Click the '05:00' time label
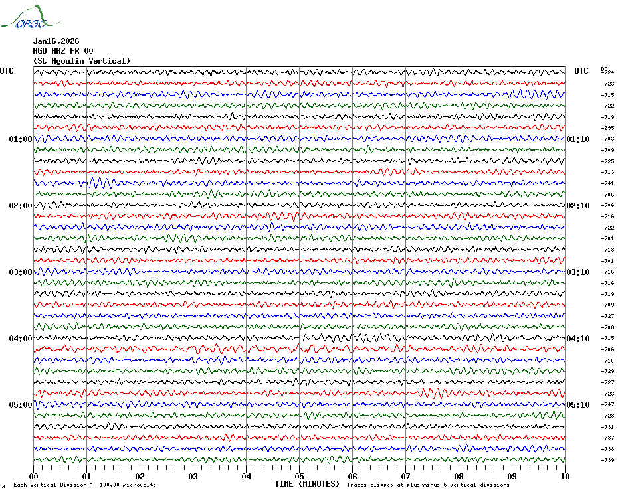The image size is (618, 494). (21, 405)
